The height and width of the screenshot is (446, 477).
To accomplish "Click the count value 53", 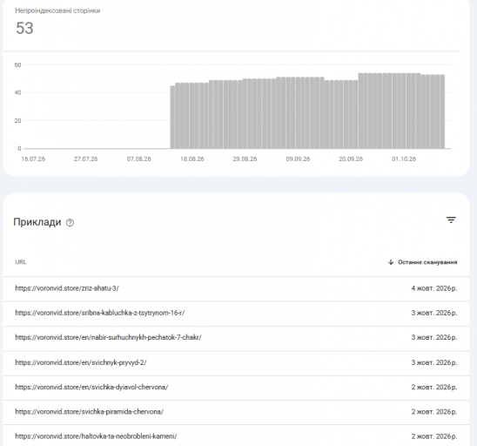I will (x=24, y=28).
